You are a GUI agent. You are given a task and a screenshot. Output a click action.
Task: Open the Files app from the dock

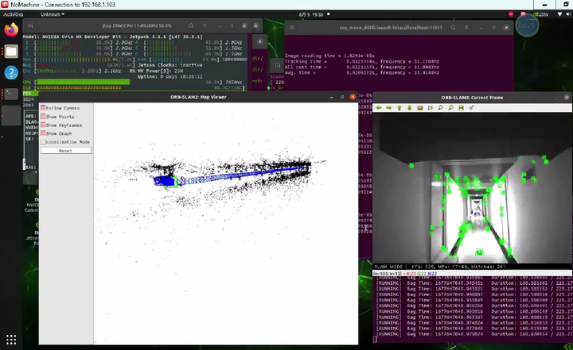click(x=11, y=52)
